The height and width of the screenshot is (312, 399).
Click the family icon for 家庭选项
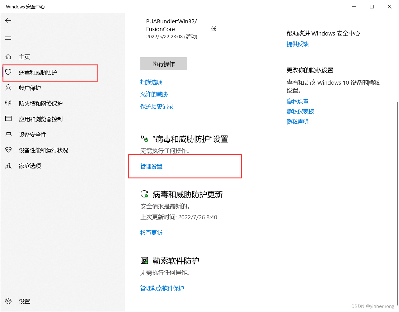click(x=8, y=166)
